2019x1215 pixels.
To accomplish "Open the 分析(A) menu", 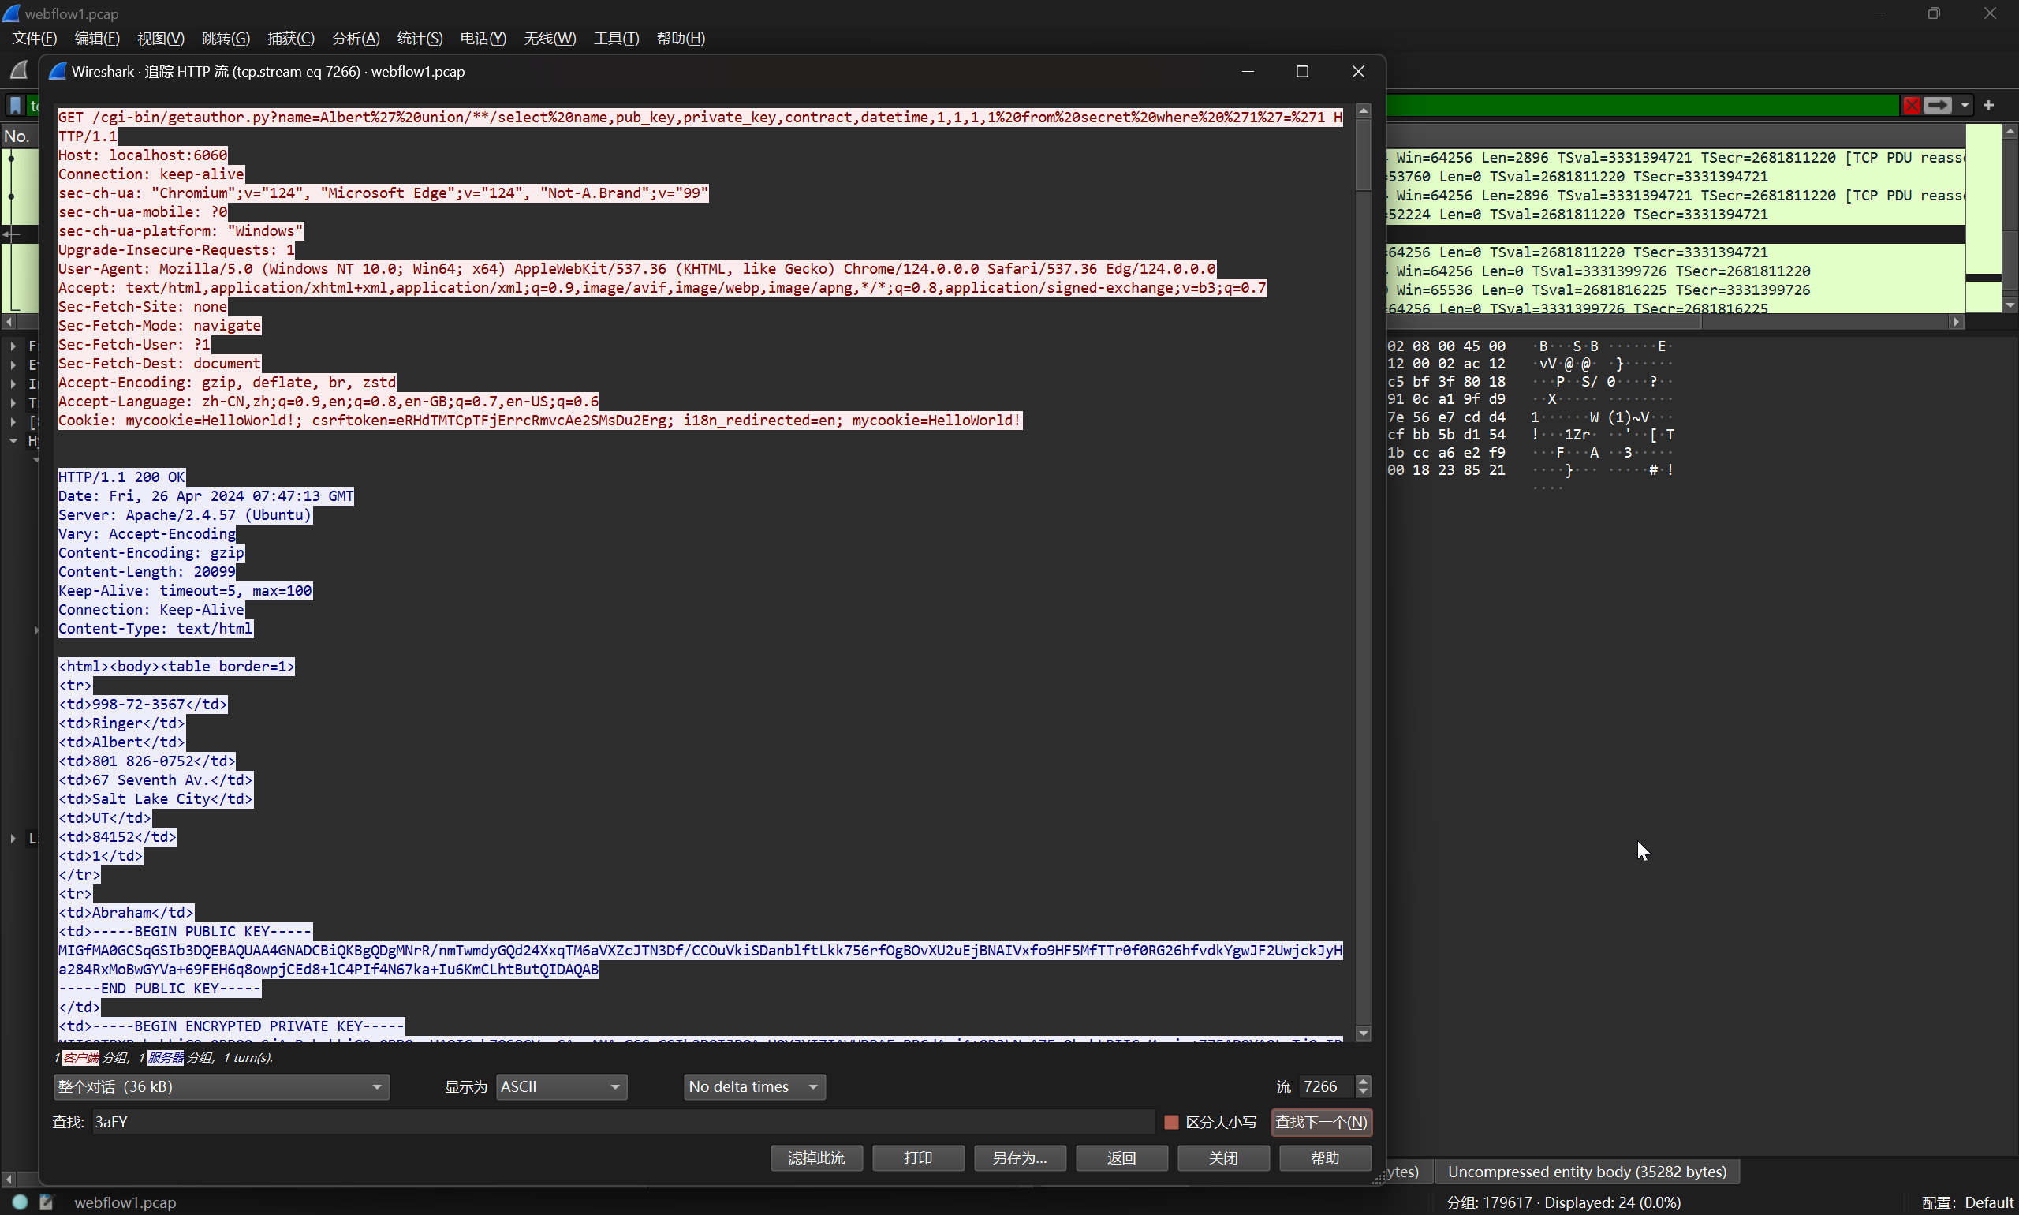I will coord(355,39).
